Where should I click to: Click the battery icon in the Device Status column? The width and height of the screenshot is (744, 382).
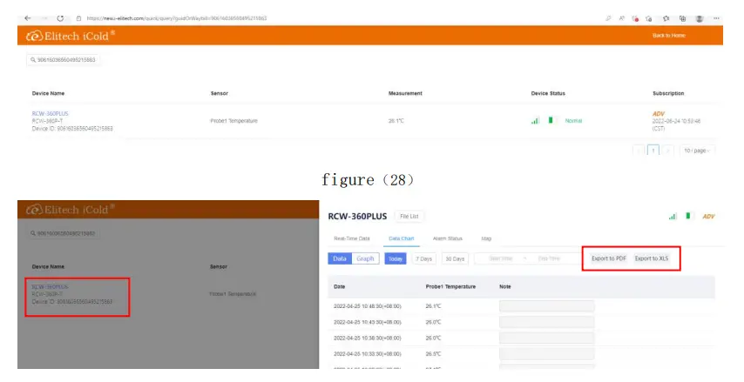(551, 120)
